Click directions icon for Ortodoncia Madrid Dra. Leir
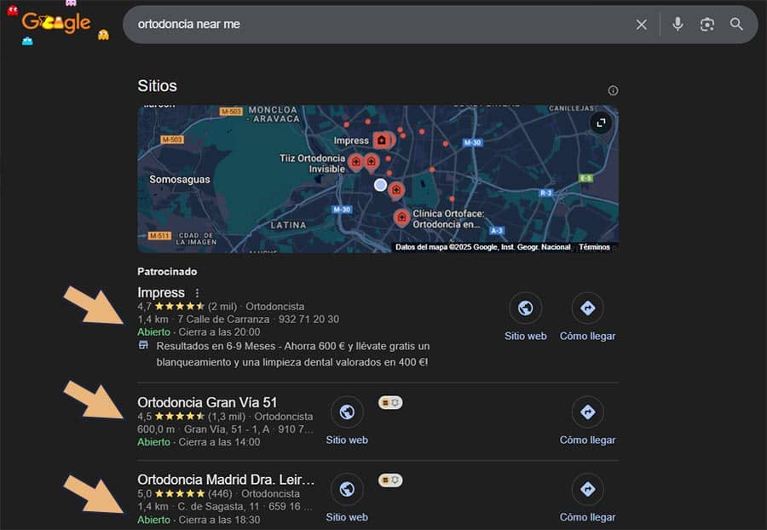The height and width of the screenshot is (530, 767). pyautogui.click(x=588, y=489)
